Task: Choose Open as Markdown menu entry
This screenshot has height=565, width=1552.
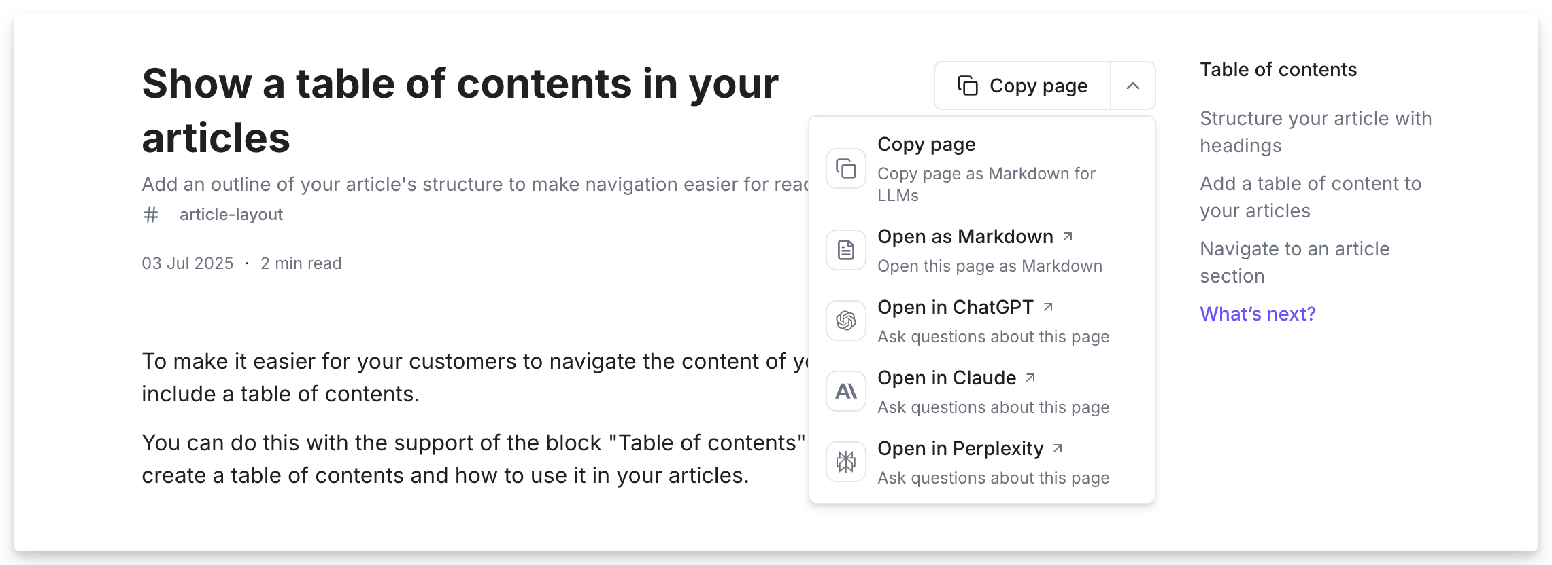Action: (965, 237)
